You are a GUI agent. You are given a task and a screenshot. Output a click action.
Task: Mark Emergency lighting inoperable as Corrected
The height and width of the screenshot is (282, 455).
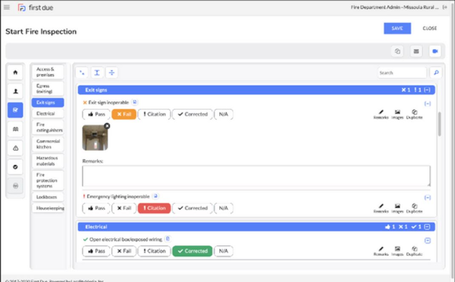tap(193, 208)
